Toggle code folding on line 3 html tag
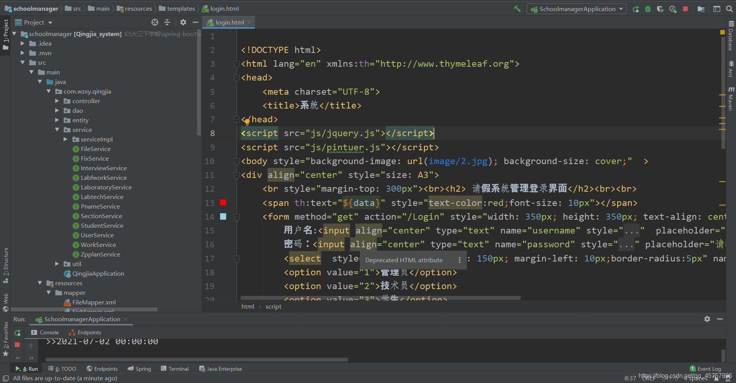This screenshot has width=736, height=383. click(x=237, y=64)
